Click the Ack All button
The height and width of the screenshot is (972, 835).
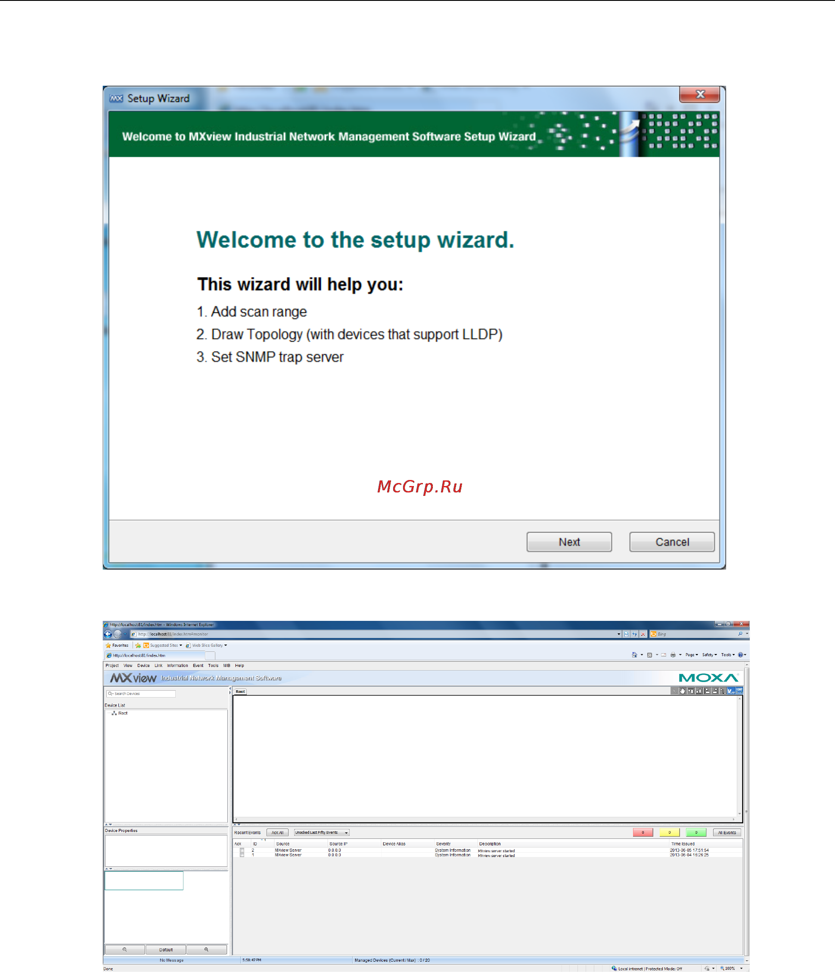click(278, 833)
